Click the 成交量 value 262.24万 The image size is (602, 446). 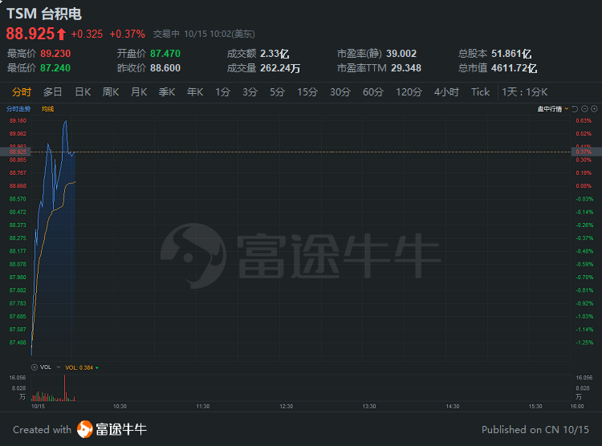click(280, 68)
